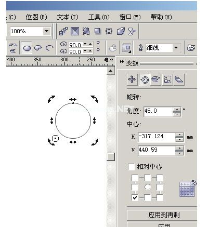Switch to Rotate transform icon
208x227 pixels.
144,79
